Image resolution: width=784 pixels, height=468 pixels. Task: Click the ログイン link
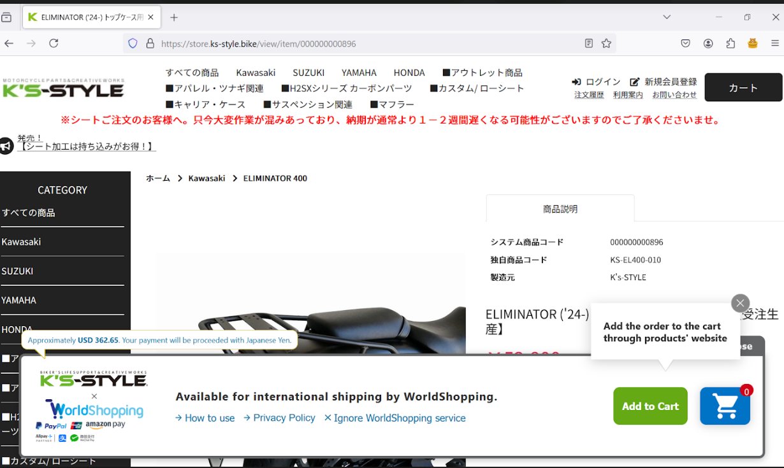tap(597, 82)
